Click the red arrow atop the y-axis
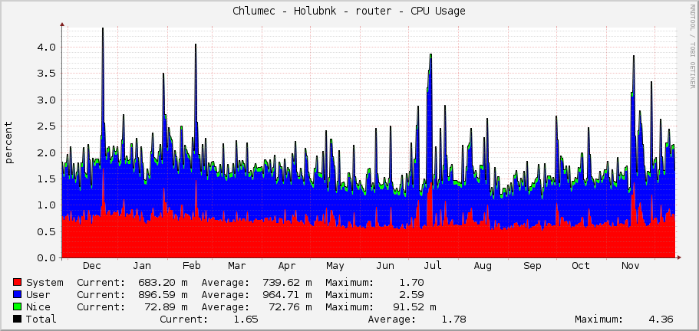 tap(62, 24)
